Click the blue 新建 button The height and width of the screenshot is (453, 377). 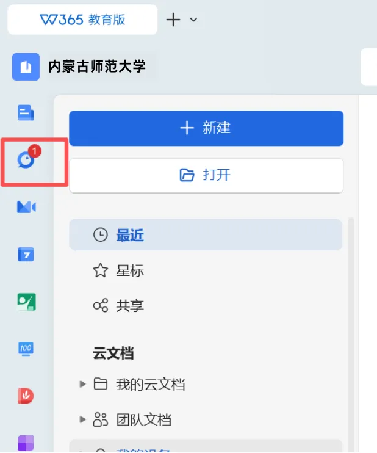click(206, 128)
